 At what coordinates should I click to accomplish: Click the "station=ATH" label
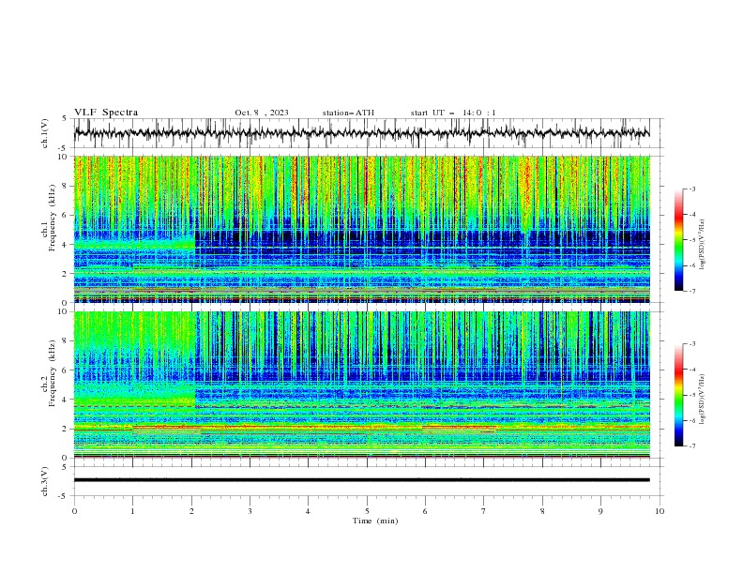click(348, 113)
